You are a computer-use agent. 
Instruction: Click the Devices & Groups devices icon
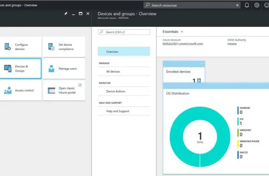[x=8, y=68]
